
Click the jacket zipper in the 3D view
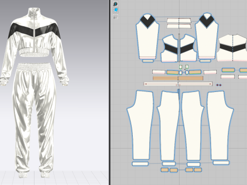(x=35, y=32)
